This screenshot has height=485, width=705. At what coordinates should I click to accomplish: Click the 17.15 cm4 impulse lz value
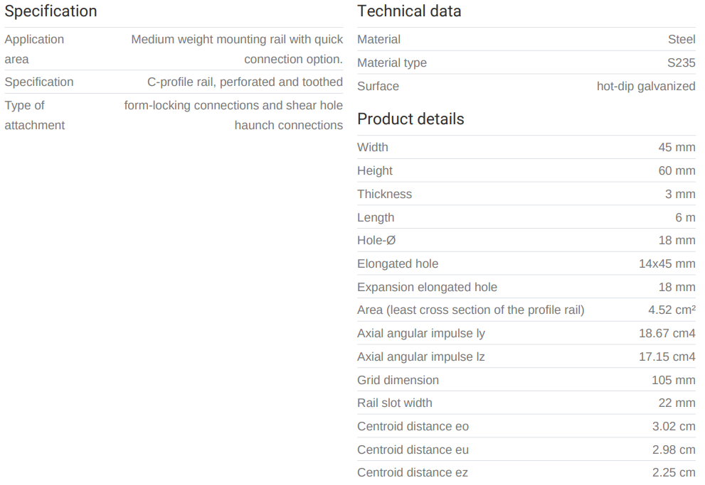click(x=667, y=357)
